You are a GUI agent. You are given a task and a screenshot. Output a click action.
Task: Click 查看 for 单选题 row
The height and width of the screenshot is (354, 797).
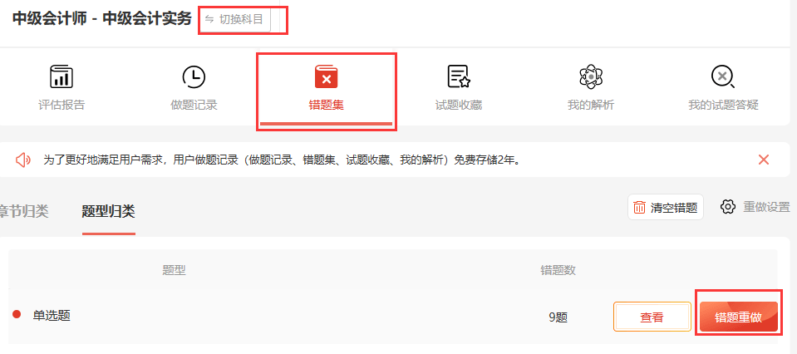tap(652, 317)
